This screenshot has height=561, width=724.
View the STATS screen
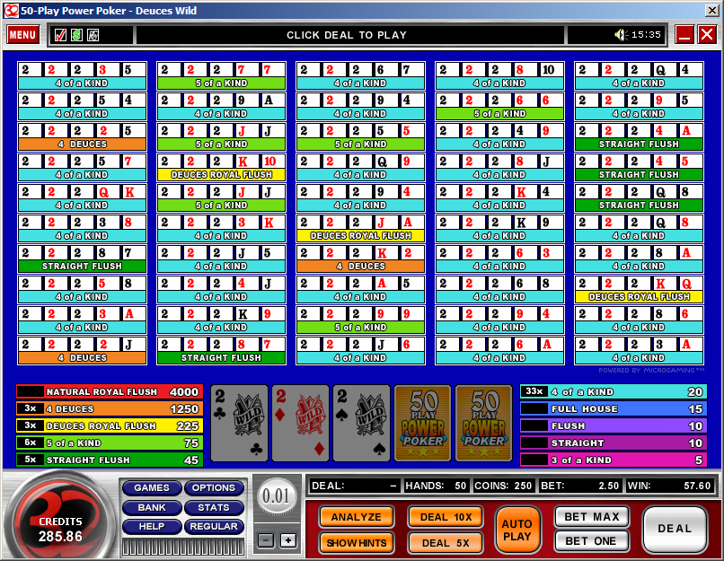[x=214, y=507]
